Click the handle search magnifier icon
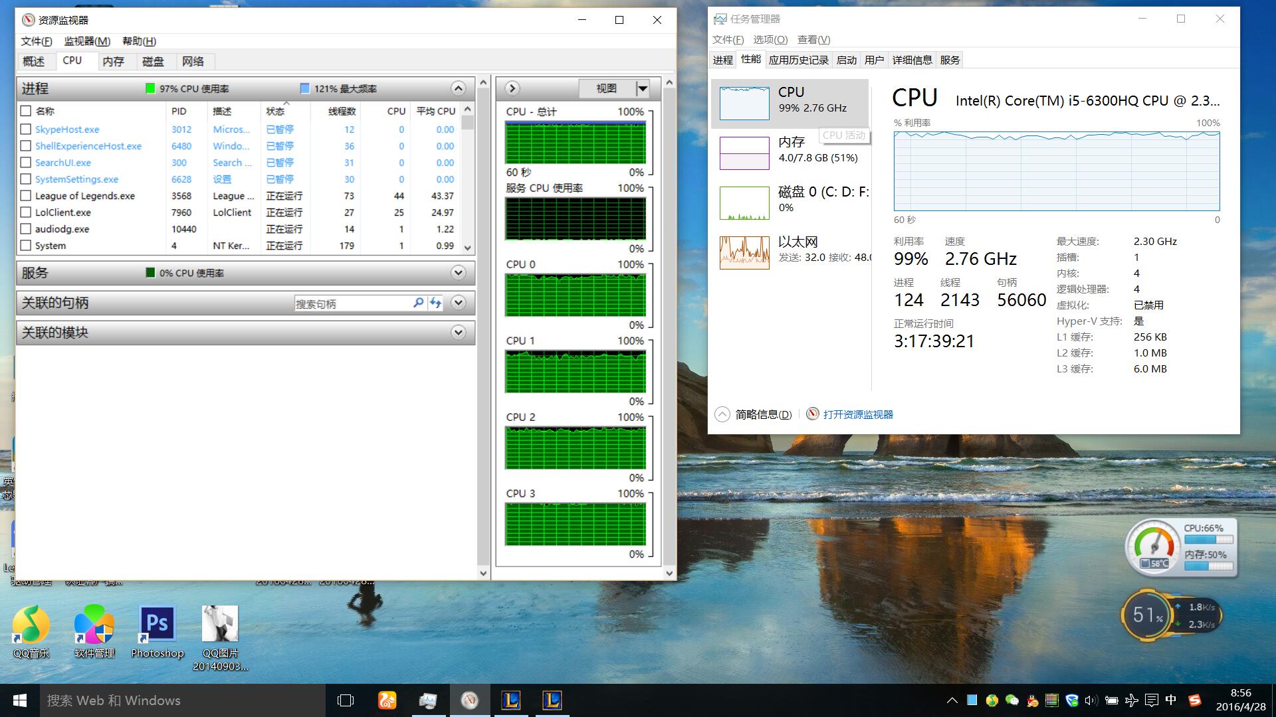Screen dimensions: 1276x717 tap(418, 303)
